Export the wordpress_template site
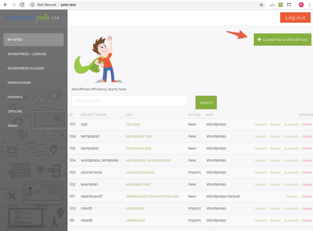 [275, 161]
